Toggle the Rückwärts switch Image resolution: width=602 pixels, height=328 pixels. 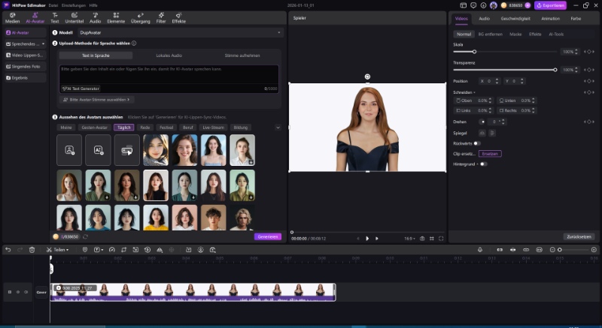[477, 143]
